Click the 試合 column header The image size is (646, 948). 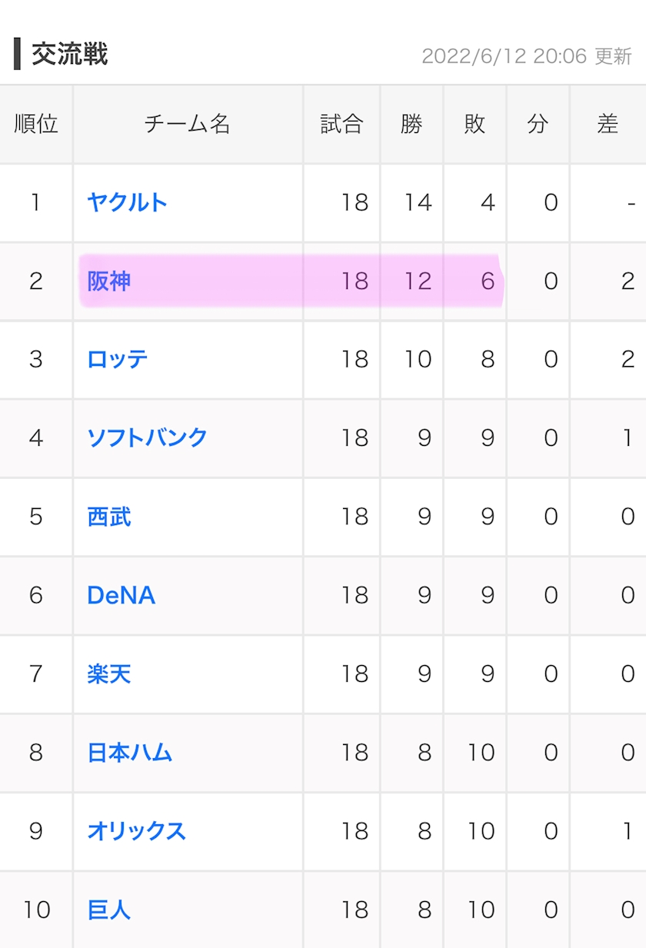(x=341, y=124)
